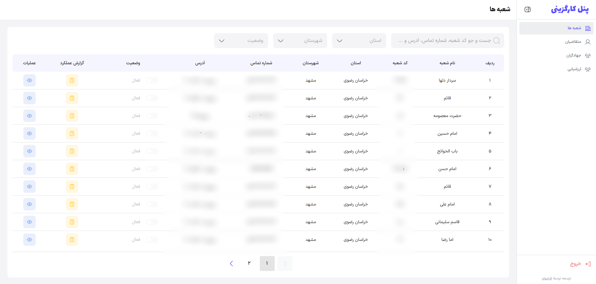Open performance report for row ۷ قائم

coord(72,187)
